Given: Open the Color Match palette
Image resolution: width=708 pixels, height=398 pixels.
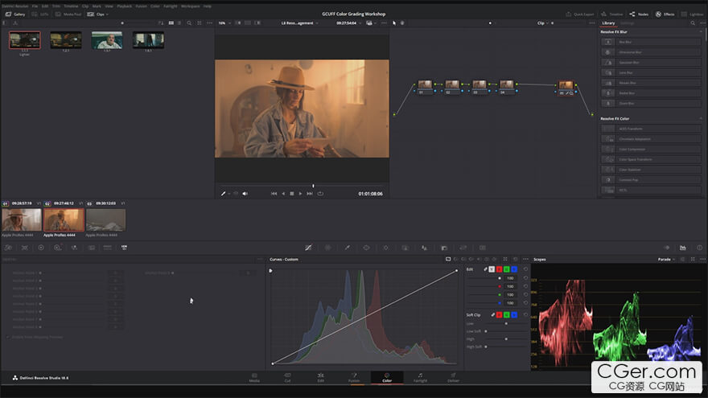Looking at the screenshot, I should click(x=25, y=248).
